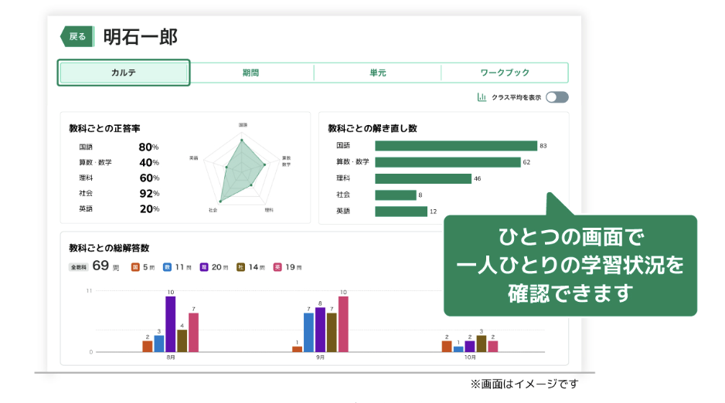This screenshot has height=403, width=725.
Task: Go to the ワークブック tab
Action: (x=504, y=73)
